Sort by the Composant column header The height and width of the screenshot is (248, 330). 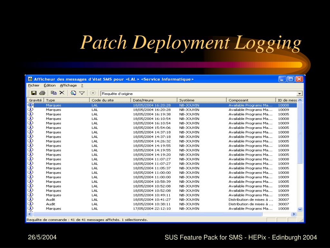tap(251, 100)
